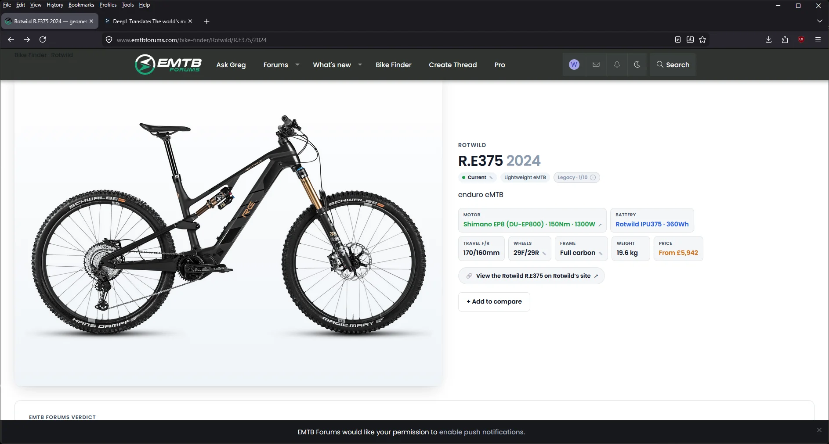Expand the list all tabs chevron
This screenshot has width=829, height=444.
819,21
